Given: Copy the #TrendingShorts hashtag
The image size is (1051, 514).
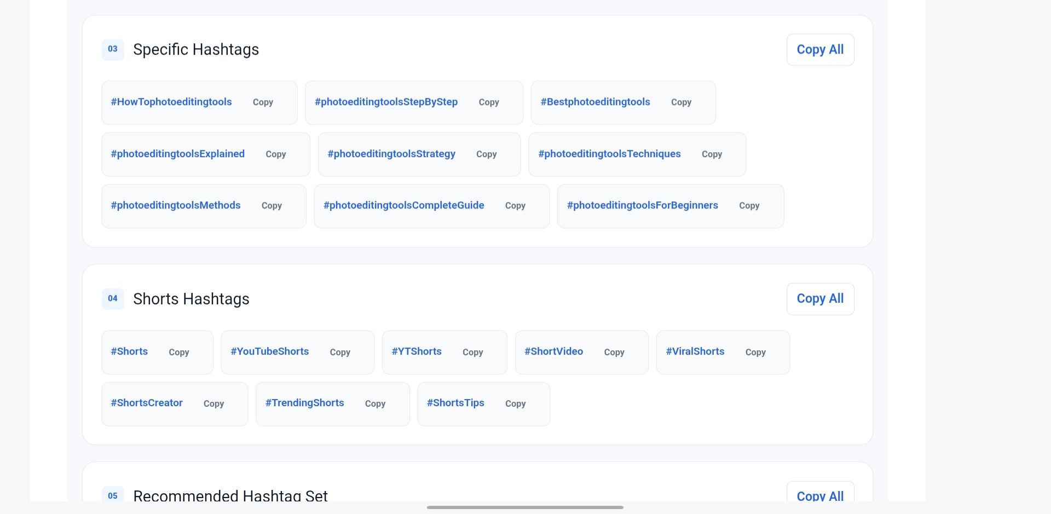Looking at the screenshot, I should pyautogui.click(x=375, y=404).
